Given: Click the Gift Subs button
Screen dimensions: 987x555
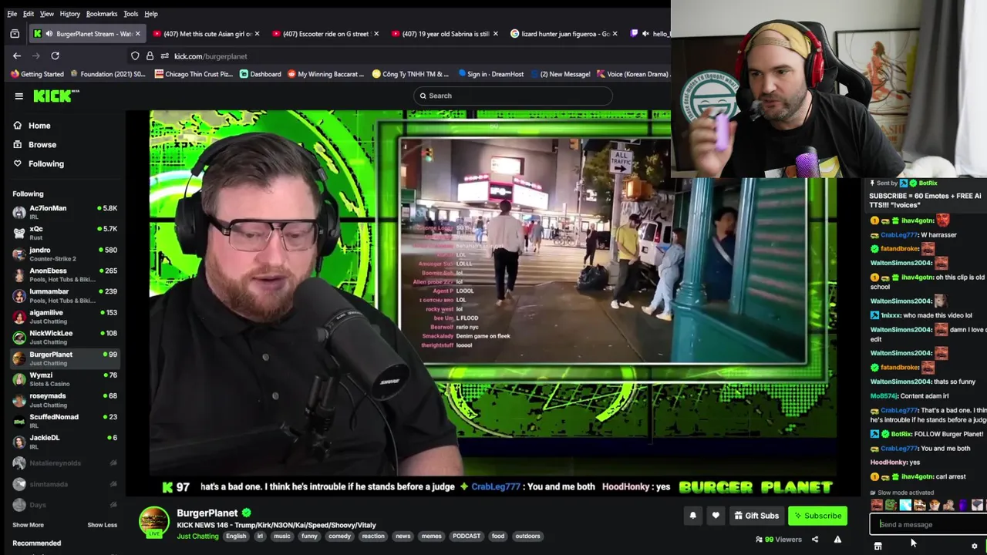Looking at the screenshot, I should tap(756, 516).
